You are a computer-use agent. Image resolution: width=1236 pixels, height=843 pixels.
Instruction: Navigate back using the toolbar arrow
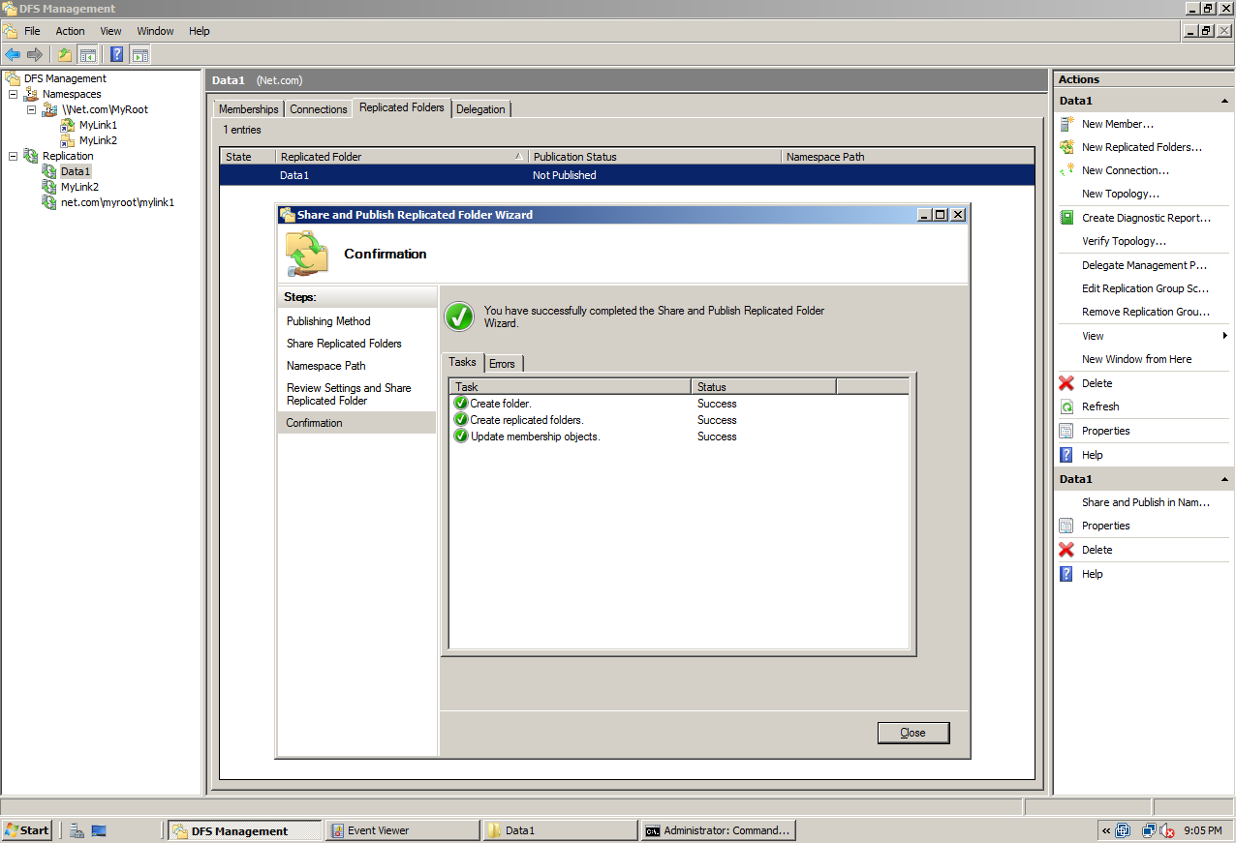[12, 54]
